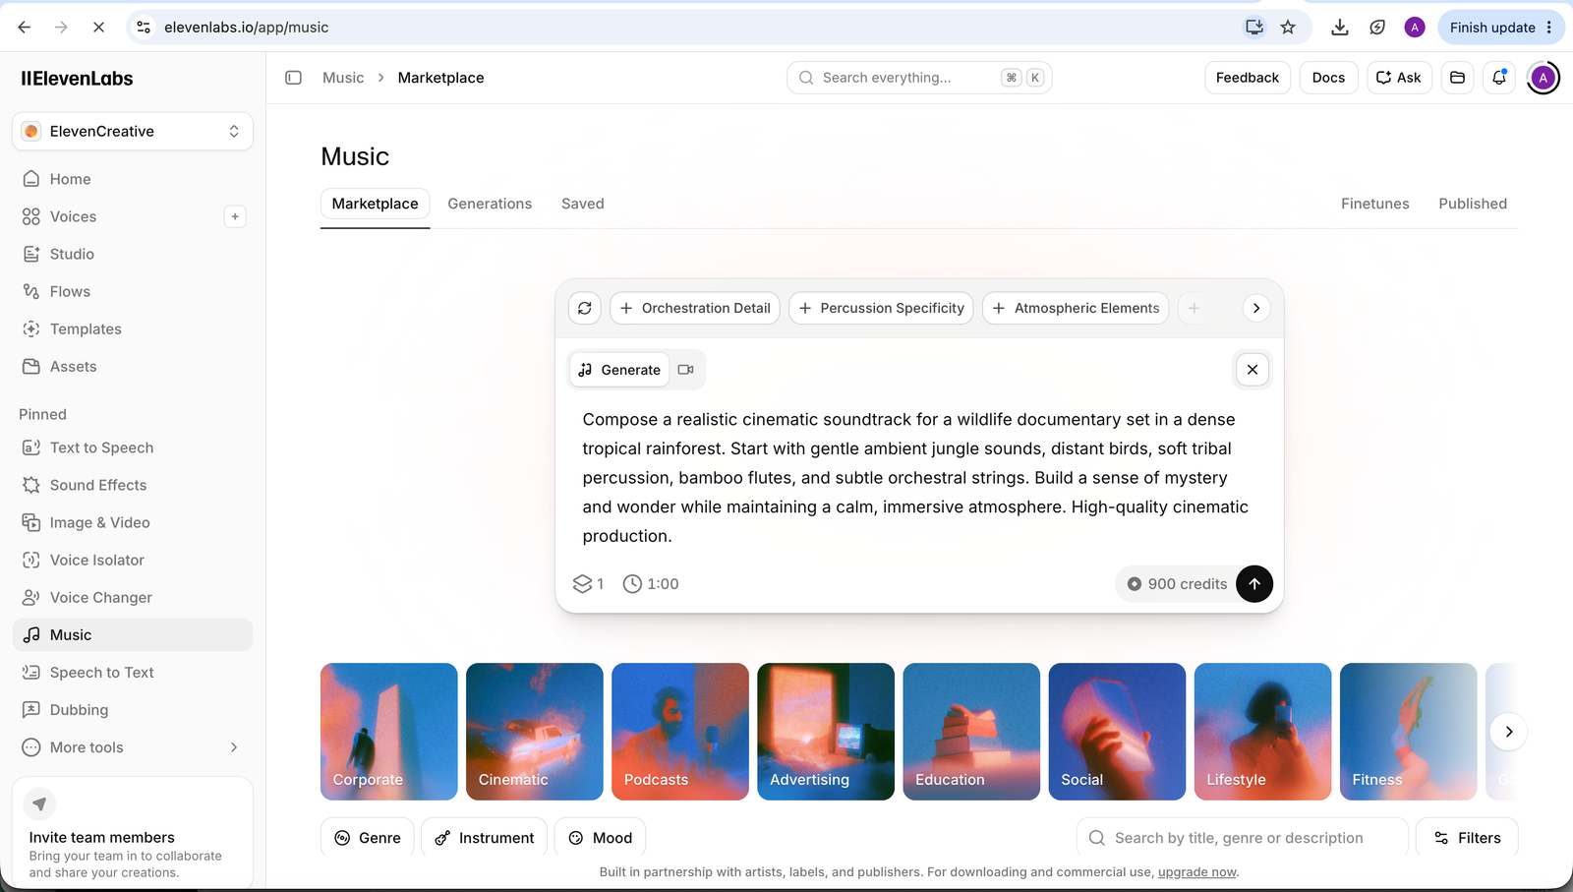Show more suggestions with the right chevron

[x=1256, y=308]
